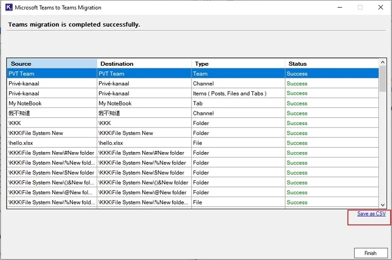
Task: Select the #New folder source cell
Action: [52, 153]
